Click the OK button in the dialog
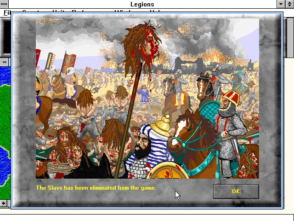 (x=236, y=192)
